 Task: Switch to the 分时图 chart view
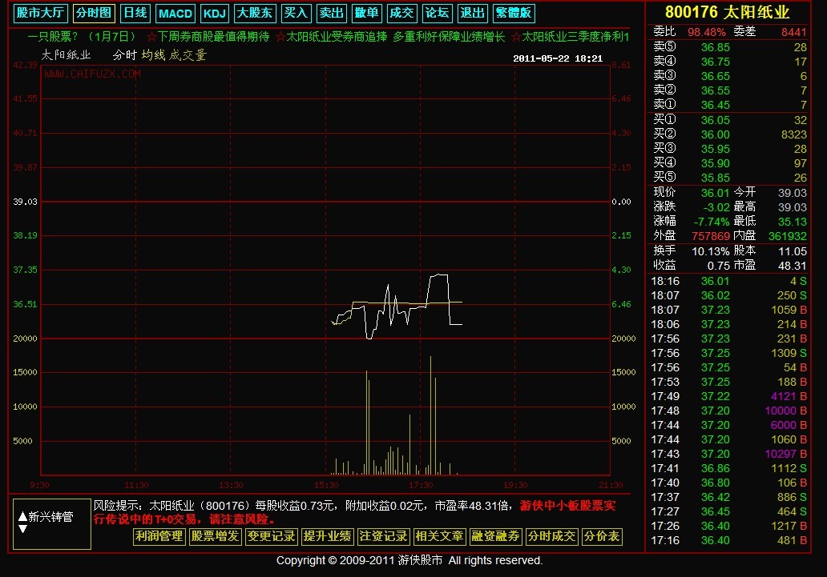[x=95, y=14]
